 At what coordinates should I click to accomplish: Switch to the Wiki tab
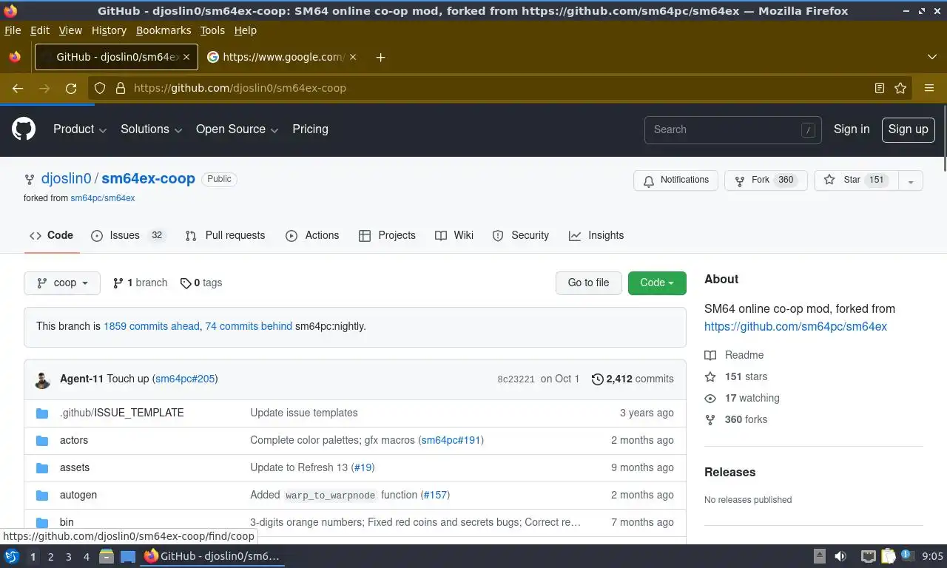click(x=454, y=235)
